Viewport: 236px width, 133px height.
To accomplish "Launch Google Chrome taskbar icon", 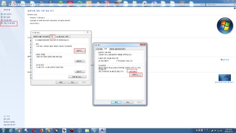I will point(18,130).
